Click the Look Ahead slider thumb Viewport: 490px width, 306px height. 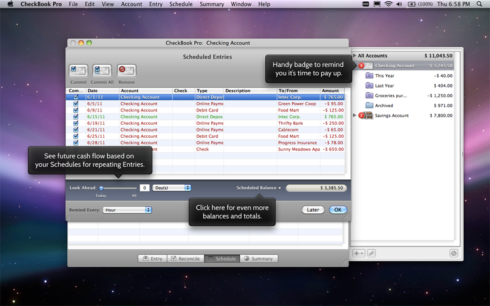101,188
